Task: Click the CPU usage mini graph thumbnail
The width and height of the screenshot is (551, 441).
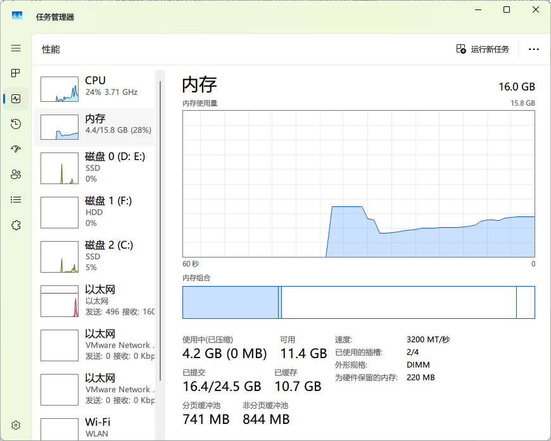Action: (x=60, y=89)
